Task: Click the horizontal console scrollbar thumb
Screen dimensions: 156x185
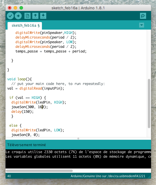Action: [39, 171]
